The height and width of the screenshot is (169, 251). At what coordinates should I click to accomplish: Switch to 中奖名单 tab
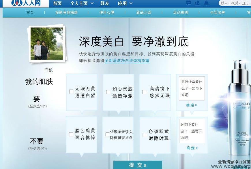217,12
